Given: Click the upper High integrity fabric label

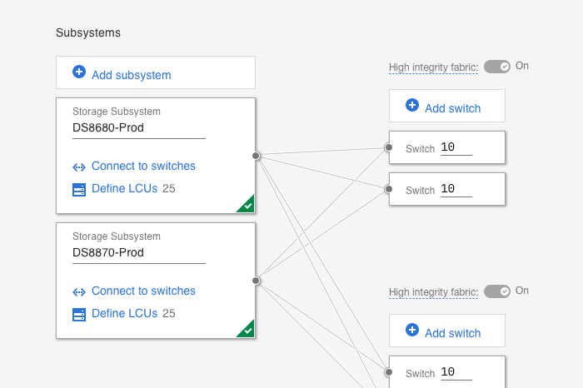Looking at the screenshot, I should (x=433, y=67).
